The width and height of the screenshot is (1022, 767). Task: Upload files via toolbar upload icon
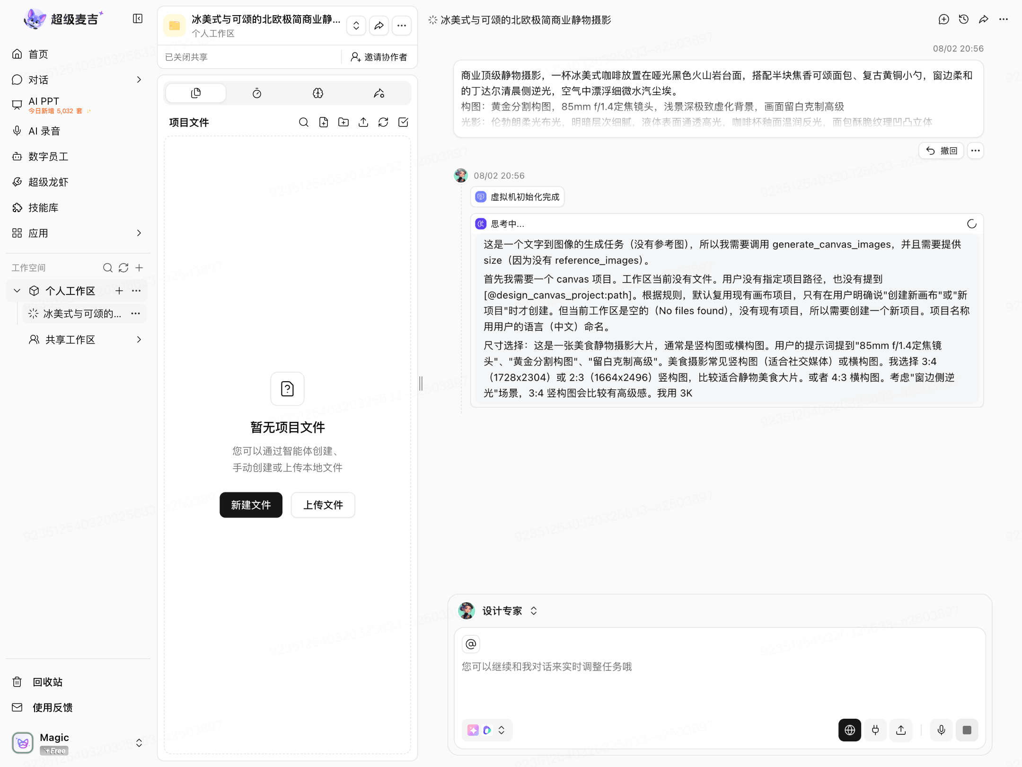363,123
